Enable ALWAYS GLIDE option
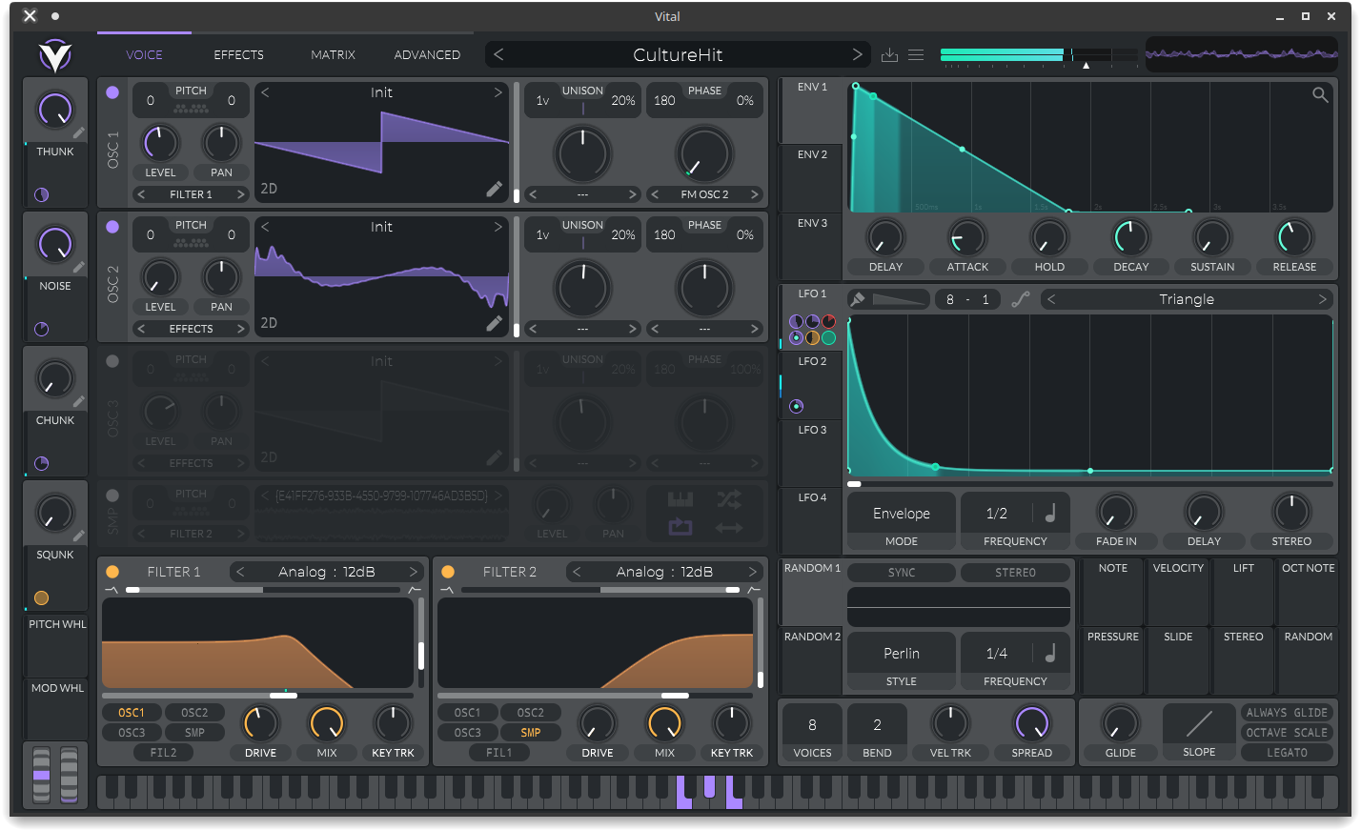1361x830 pixels. coord(1287,713)
